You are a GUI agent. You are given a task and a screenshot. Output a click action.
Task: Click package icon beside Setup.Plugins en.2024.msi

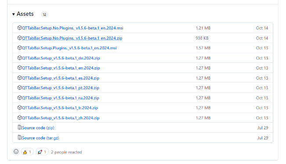(19, 47)
